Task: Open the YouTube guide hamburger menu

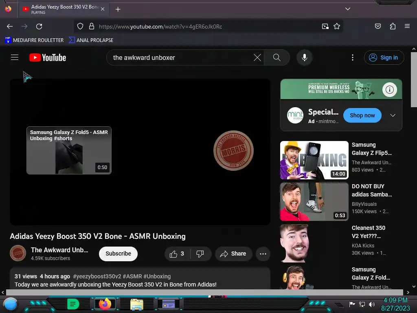Action: [15, 57]
